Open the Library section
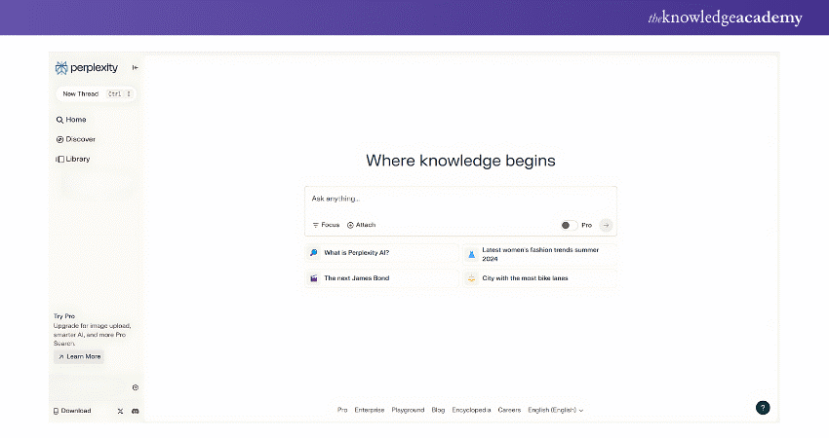The image size is (829, 438). point(75,159)
